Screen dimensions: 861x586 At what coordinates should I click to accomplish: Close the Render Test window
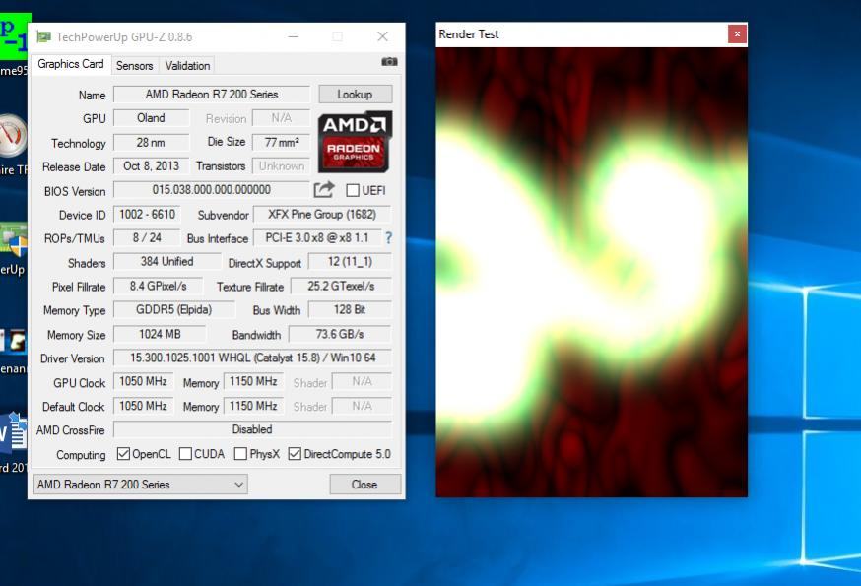tap(737, 34)
